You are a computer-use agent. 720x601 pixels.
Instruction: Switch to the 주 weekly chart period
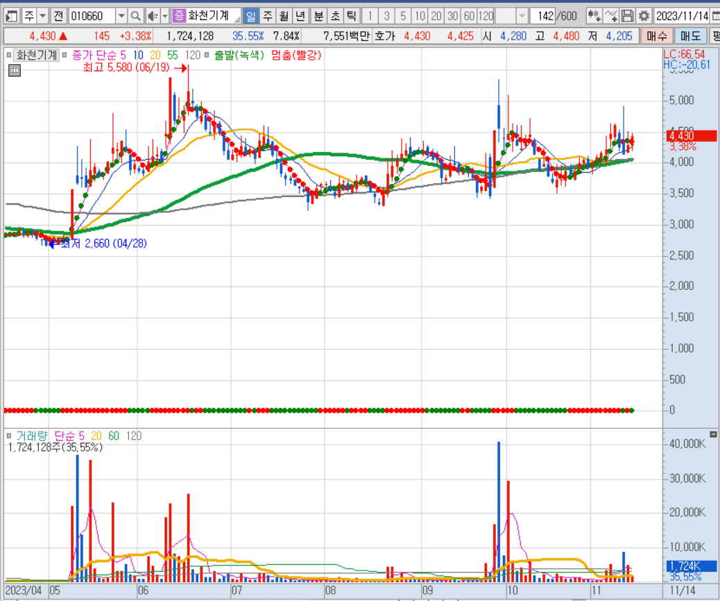point(267,17)
